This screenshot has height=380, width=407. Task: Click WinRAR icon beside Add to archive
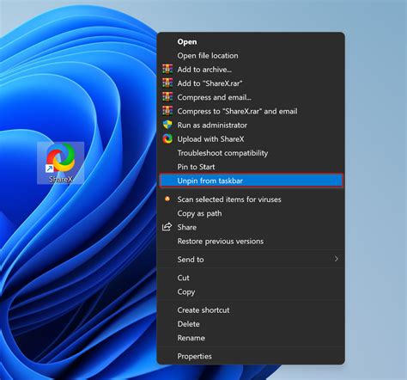tap(167, 69)
